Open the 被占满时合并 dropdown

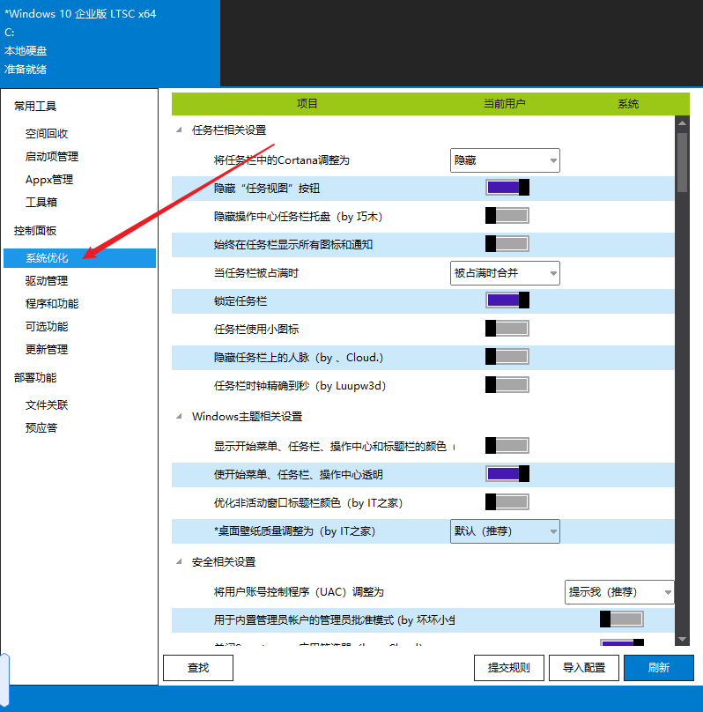(x=505, y=273)
